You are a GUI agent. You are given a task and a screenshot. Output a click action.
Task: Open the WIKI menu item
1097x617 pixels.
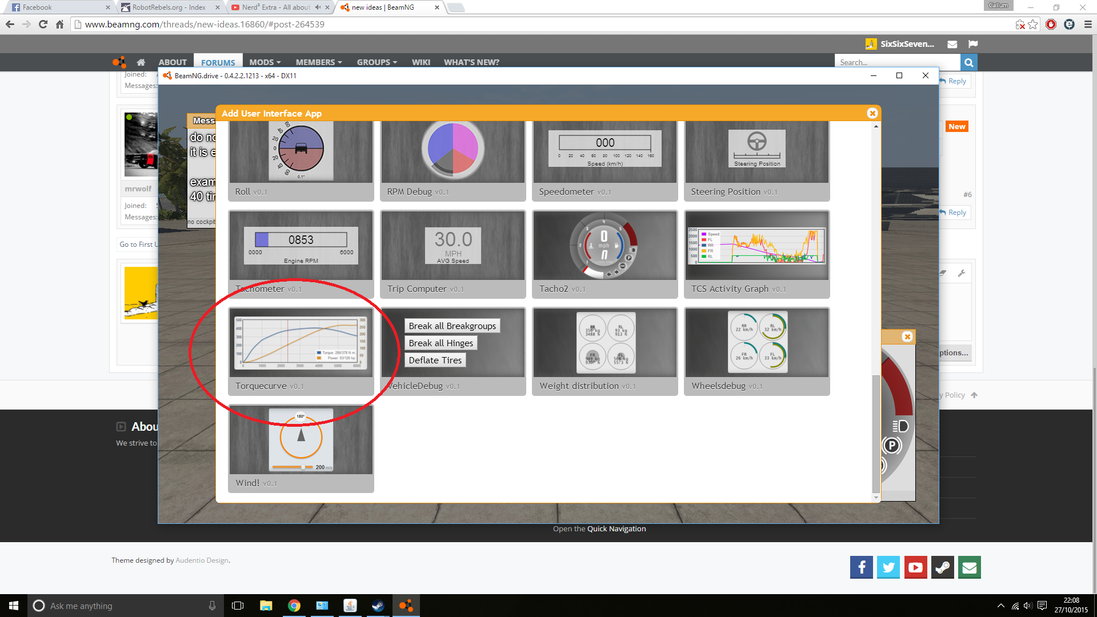[x=421, y=62]
